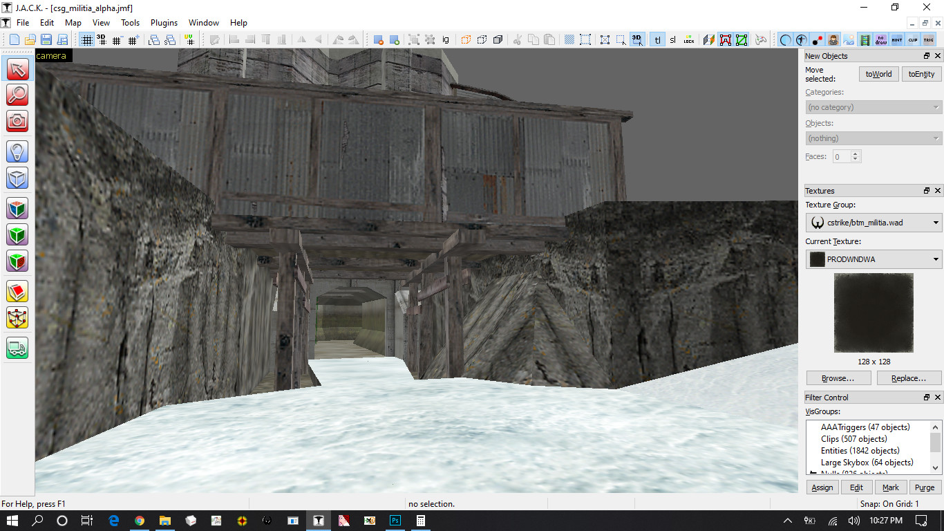This screenshot has height=531, width=944.
Task: Click the Faces spinner up arrow
Action: (856, 153)
